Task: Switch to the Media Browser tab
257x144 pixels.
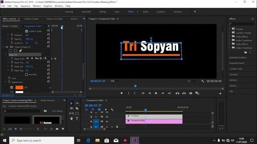Action: 48,100
